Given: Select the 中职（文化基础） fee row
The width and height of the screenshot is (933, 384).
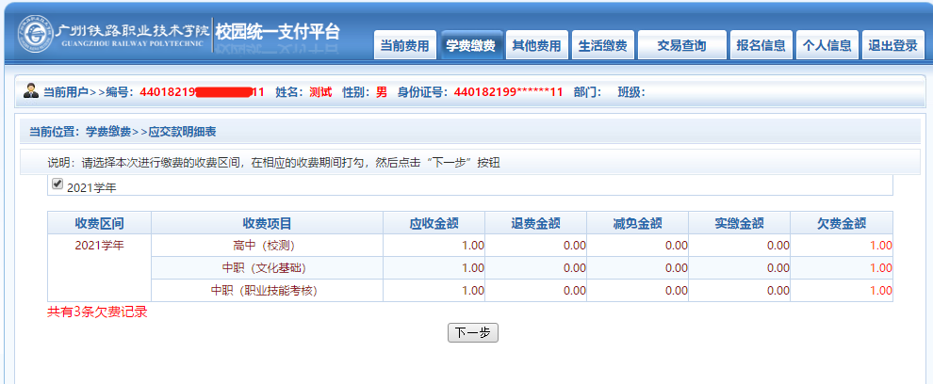Looking at the screenshot, I should [x=267, y=268].
